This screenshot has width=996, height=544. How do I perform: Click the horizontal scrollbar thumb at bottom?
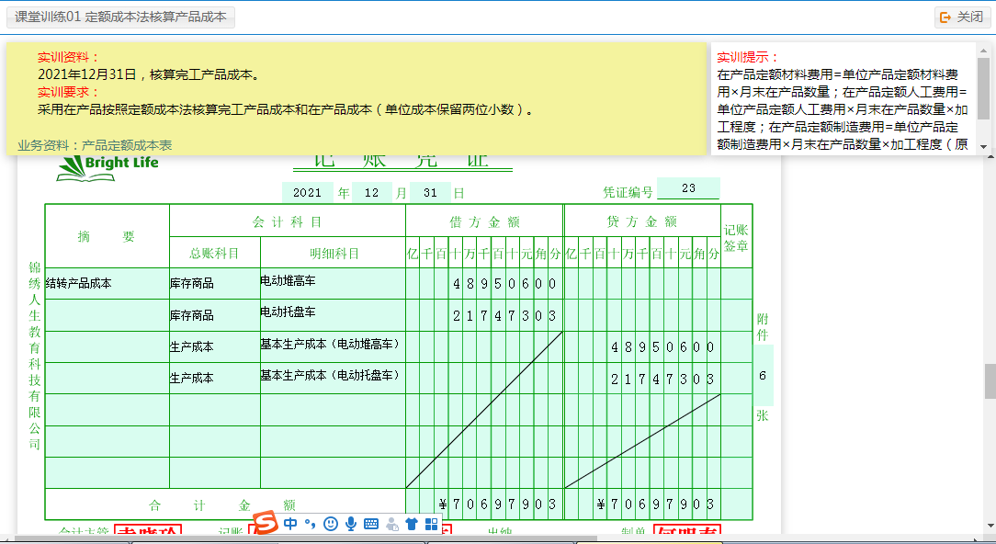(x=306, y=538)
